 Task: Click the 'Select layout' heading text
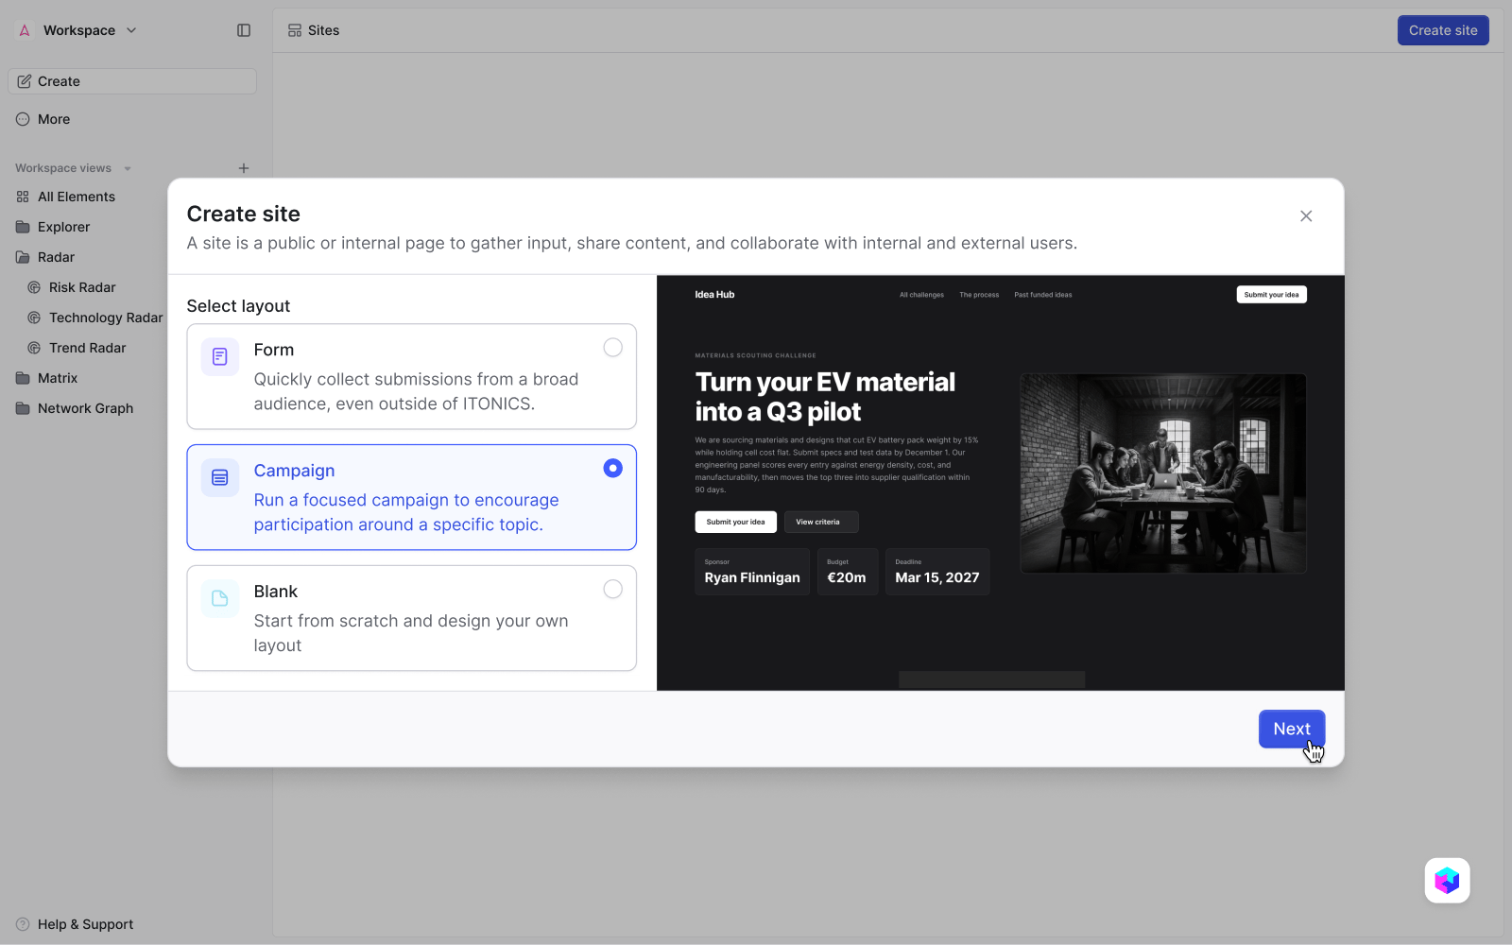click(x=238, y=306)
